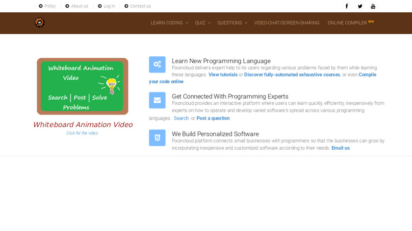Play the Whiteboard Animation Video thumbnail

coord(82,86)
